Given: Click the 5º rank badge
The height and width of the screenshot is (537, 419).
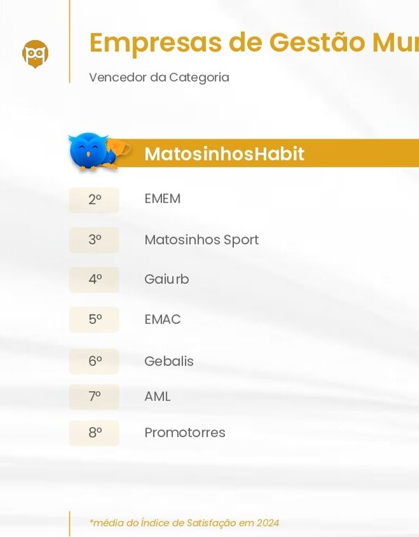Looking at the screenshot, I should (x=94, y=320).
